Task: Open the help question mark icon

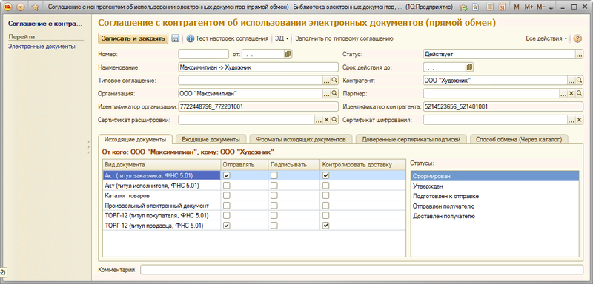Action: tap(577, 38)
